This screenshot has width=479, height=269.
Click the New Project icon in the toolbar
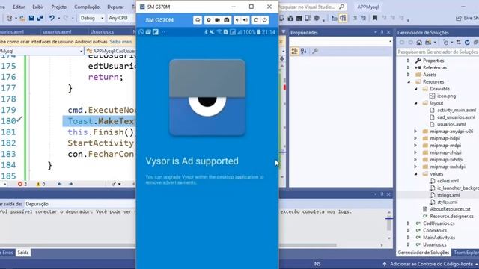10,18
